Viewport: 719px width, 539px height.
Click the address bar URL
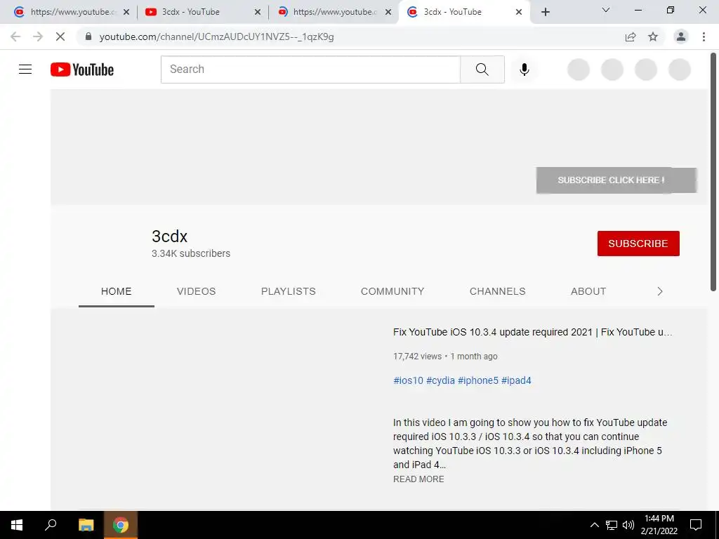coord(216,36)
